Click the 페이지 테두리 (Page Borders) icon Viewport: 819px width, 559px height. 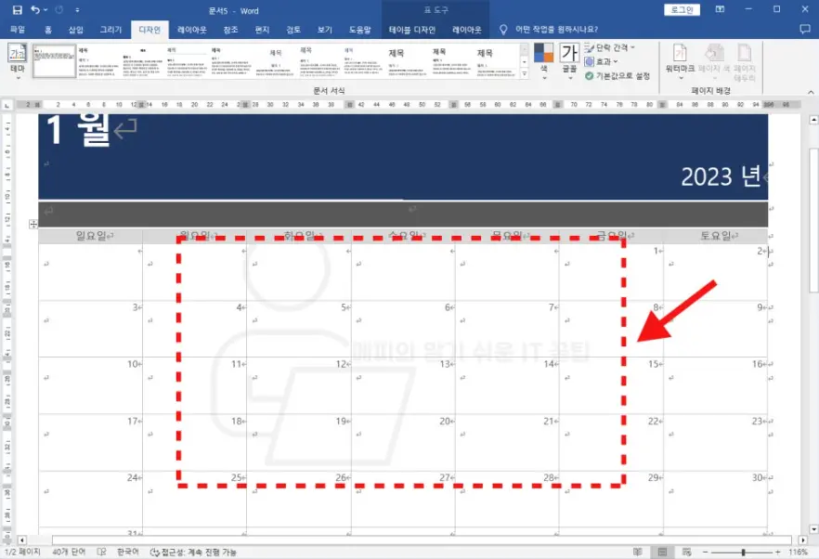pyautogui.click(x=744, y=58)
